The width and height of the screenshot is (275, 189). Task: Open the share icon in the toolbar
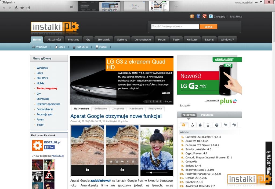point(28,8)
